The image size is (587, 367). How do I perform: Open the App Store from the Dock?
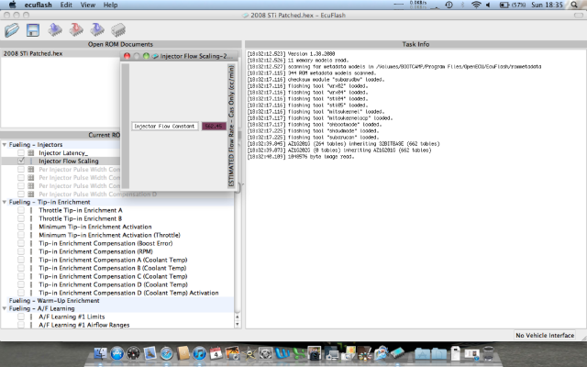tap(116, 353)
